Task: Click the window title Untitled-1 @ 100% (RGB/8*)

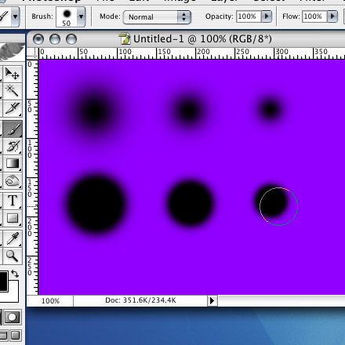Action: coord(202,39)
